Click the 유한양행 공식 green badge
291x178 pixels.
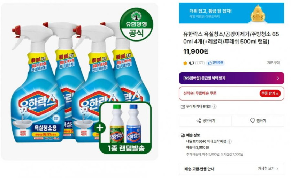tap(136, 24)
